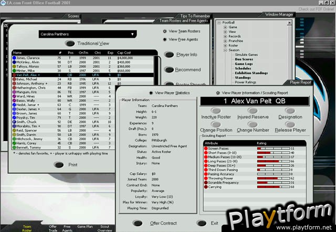The height and width of the screenshot is (232, 336).
Task: Click the Injured Reserve round button
Action: tap(253, 111)
